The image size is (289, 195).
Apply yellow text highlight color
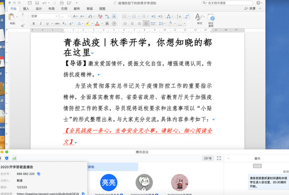coord(88,23)
